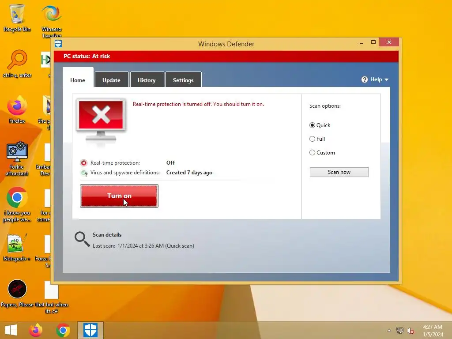Expand the Help dropdown arrow

pos(387,79)
